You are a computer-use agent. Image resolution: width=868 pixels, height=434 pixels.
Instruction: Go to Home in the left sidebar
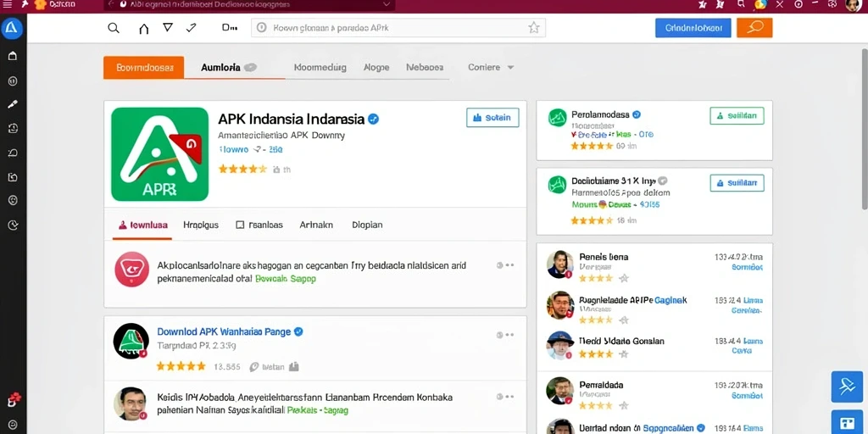pos(13,56)
